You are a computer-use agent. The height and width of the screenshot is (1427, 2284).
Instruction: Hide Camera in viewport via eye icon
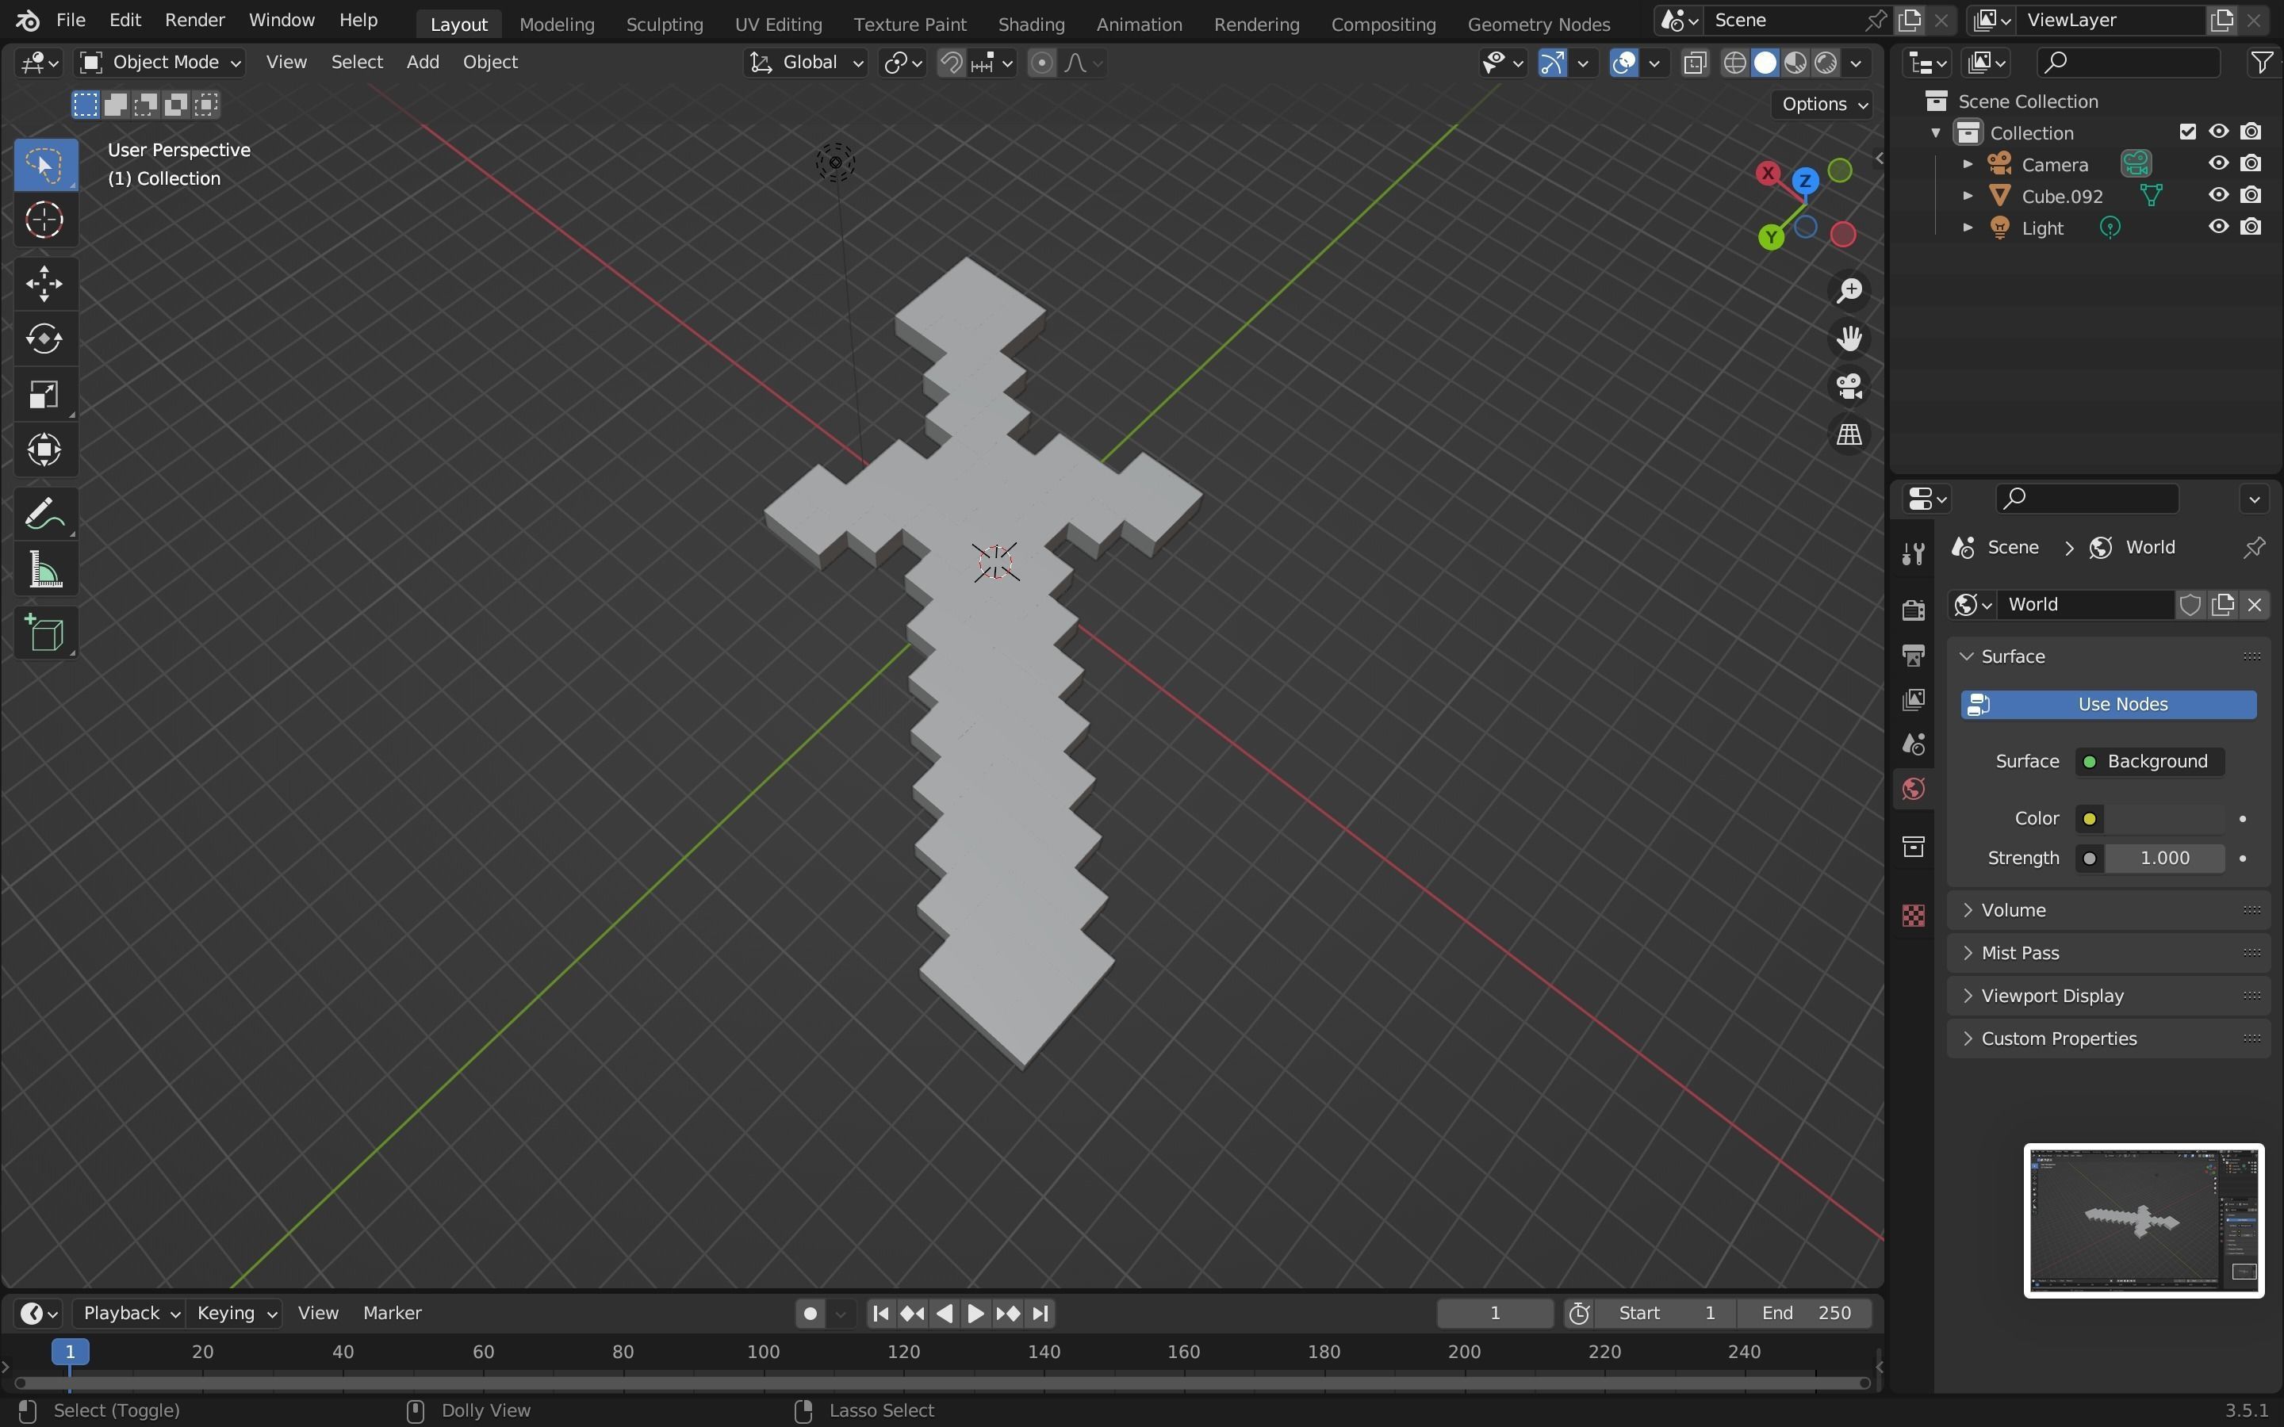click(x=2218, y=163)
